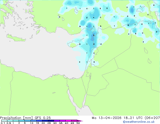Screen dimensions: 160x124
Task: Click the 10–15 mm legend color swatch
Action: point(33,121)
